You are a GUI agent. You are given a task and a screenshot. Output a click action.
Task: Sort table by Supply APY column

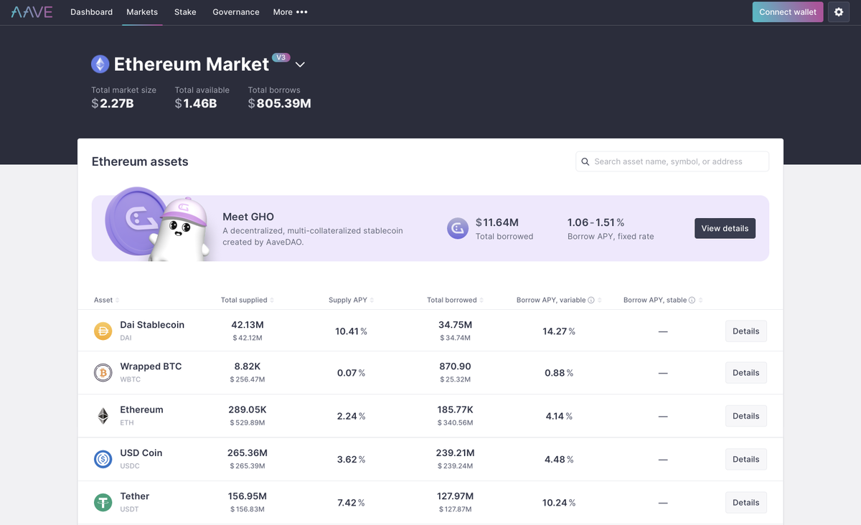coord(352,301)
